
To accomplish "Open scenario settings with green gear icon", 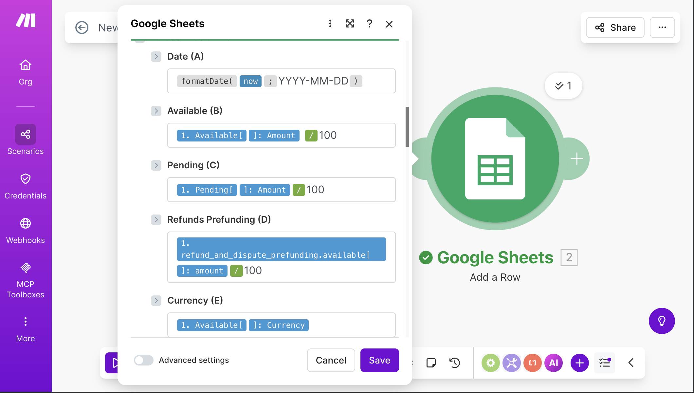I will coord(491,363).
